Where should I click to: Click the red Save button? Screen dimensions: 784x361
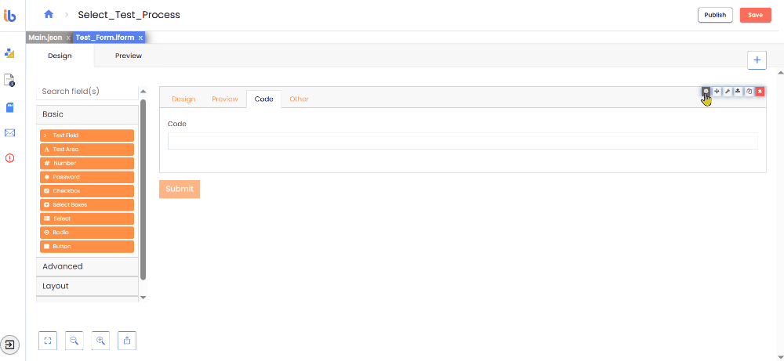756,15
